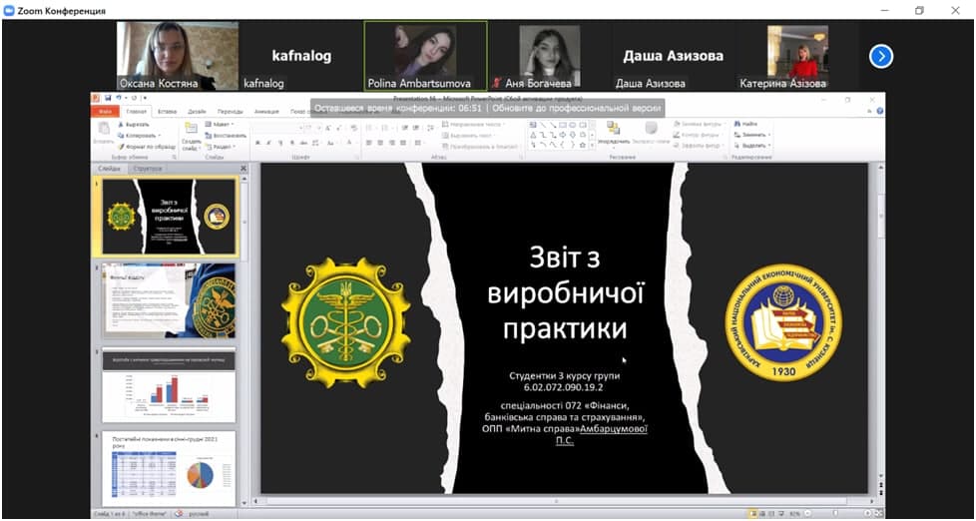Image resolution: width=976 pixels, height=521 pixels.
Task: Click the spell-check icon in PowerPoint status bar
Action: [179, 514]
